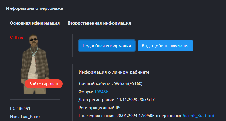226x121 pixels.
Task: Select the Основная ифнормация column header
Action: click(35, 23)
